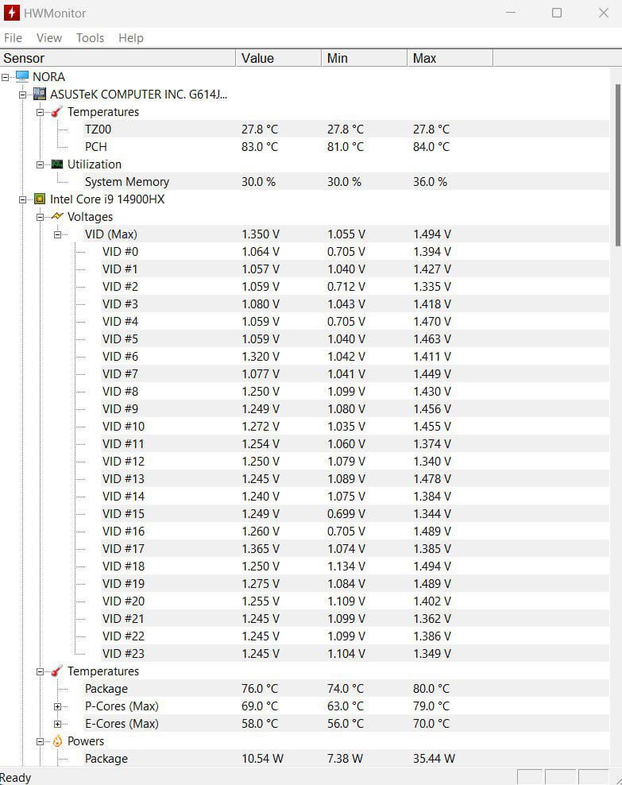Collapse the Intel Core i9 14900HX node

coord(22,199)
